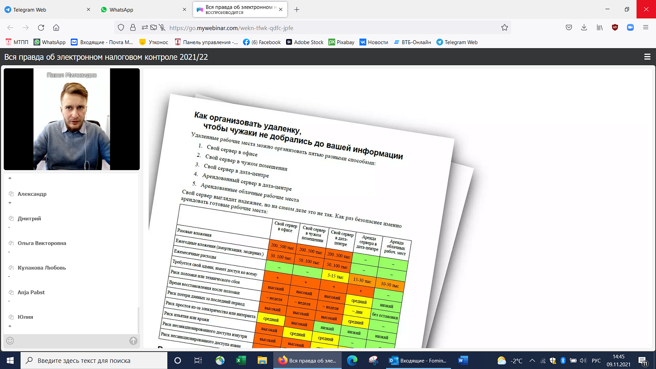This screenshot has width=656, height=369.
Task: Close the webinar tab
Action: coord(280,10)
